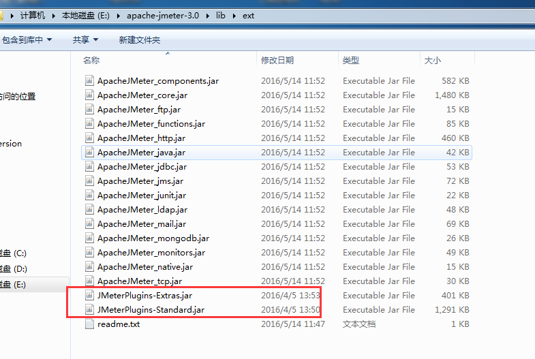
Task: Open the 包含到库中 dropdown menu
Action: pos(27,40)
